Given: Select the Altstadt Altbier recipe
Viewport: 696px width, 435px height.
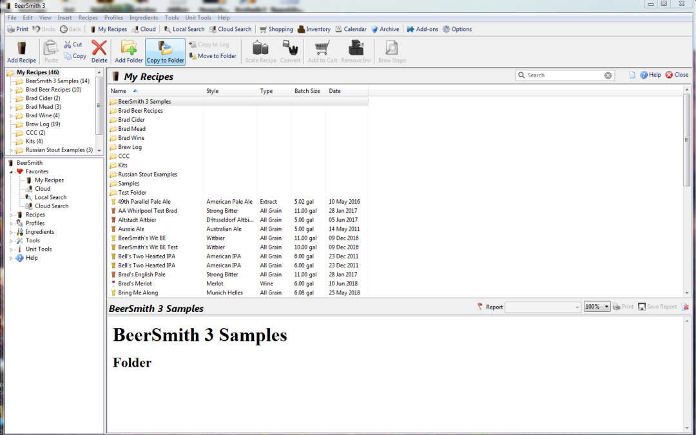Looking at the screenshot, I should [238, 220].
